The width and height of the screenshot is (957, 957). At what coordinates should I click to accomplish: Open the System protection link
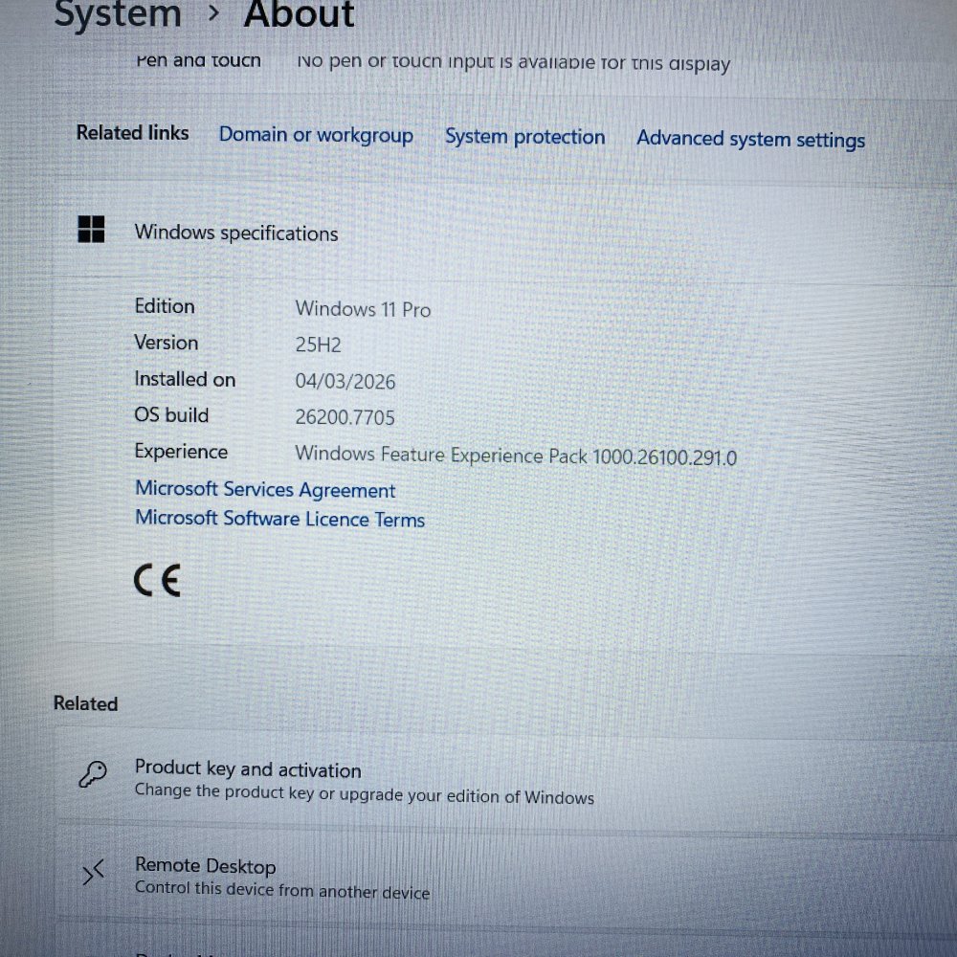pyautogui.click(x=524, y=137)
